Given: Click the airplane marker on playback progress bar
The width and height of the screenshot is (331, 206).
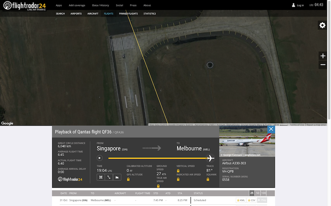Looking at the screenshot, I should pyautogui.click(x=210, y=158).
